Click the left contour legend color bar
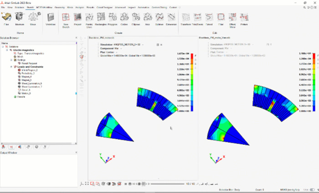 pos(193,82)
